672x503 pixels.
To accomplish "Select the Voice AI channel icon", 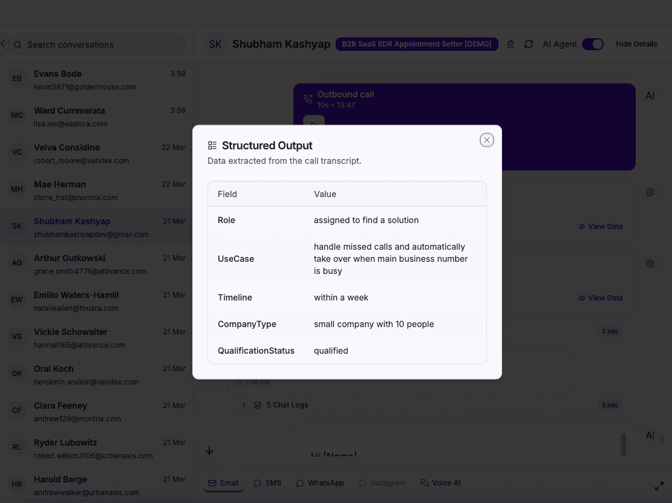I will coord(440,482).
